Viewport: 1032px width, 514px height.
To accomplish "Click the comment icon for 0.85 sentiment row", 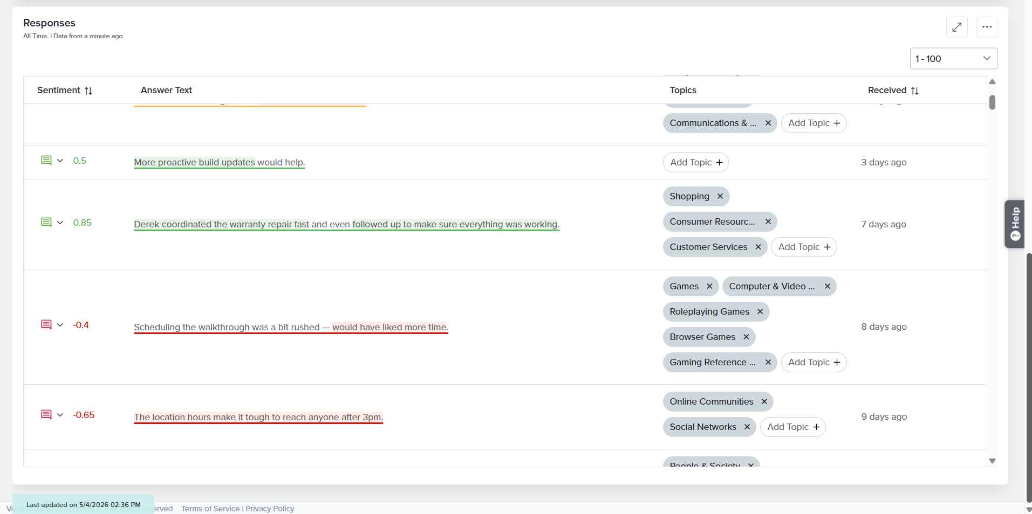I will click(46, 223).
